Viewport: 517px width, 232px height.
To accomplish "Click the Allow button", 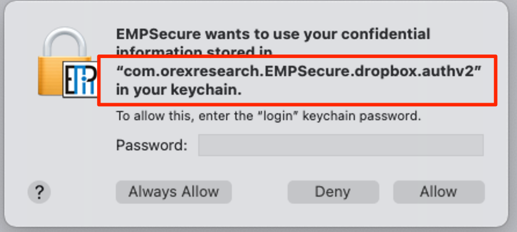I will click(439, 191).
